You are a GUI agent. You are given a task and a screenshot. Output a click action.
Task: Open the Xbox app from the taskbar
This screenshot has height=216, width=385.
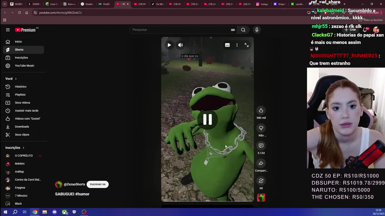[64, 212]
